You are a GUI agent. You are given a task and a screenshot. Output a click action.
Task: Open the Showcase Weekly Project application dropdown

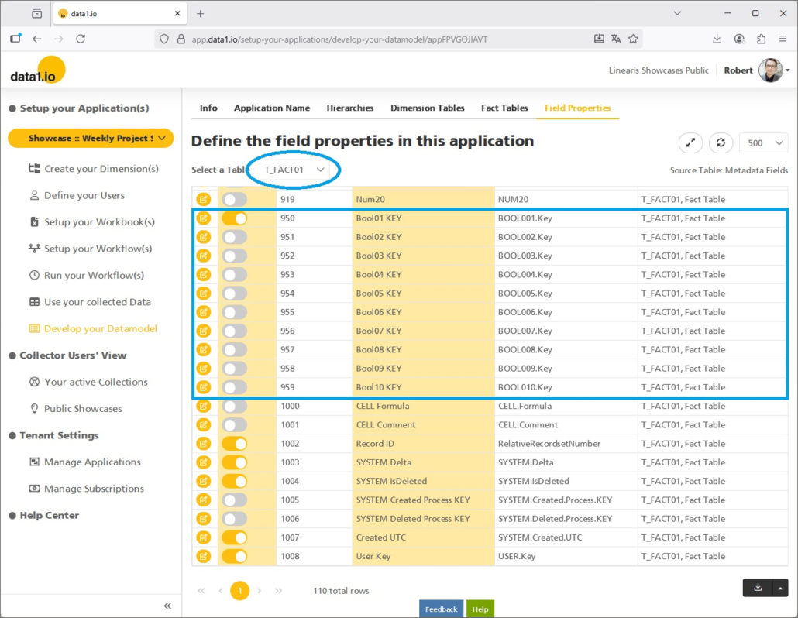click(91, 138)
